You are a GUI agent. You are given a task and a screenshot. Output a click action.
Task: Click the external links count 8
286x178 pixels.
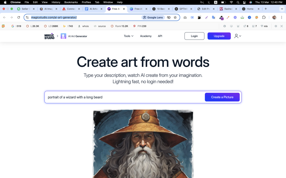(246, 26)
